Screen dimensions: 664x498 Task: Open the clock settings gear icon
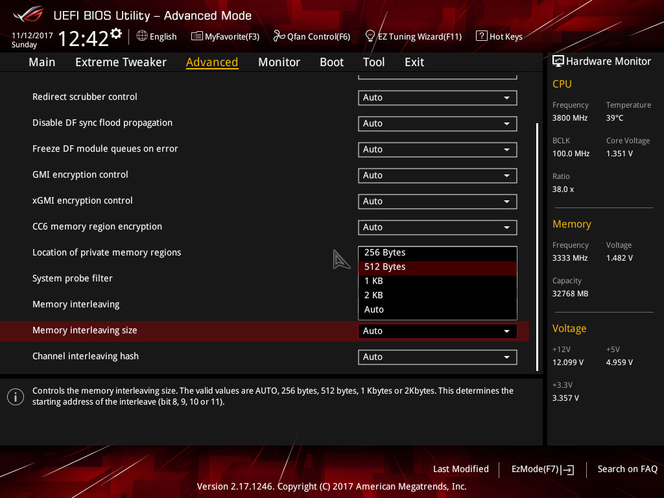click(116, 34)
